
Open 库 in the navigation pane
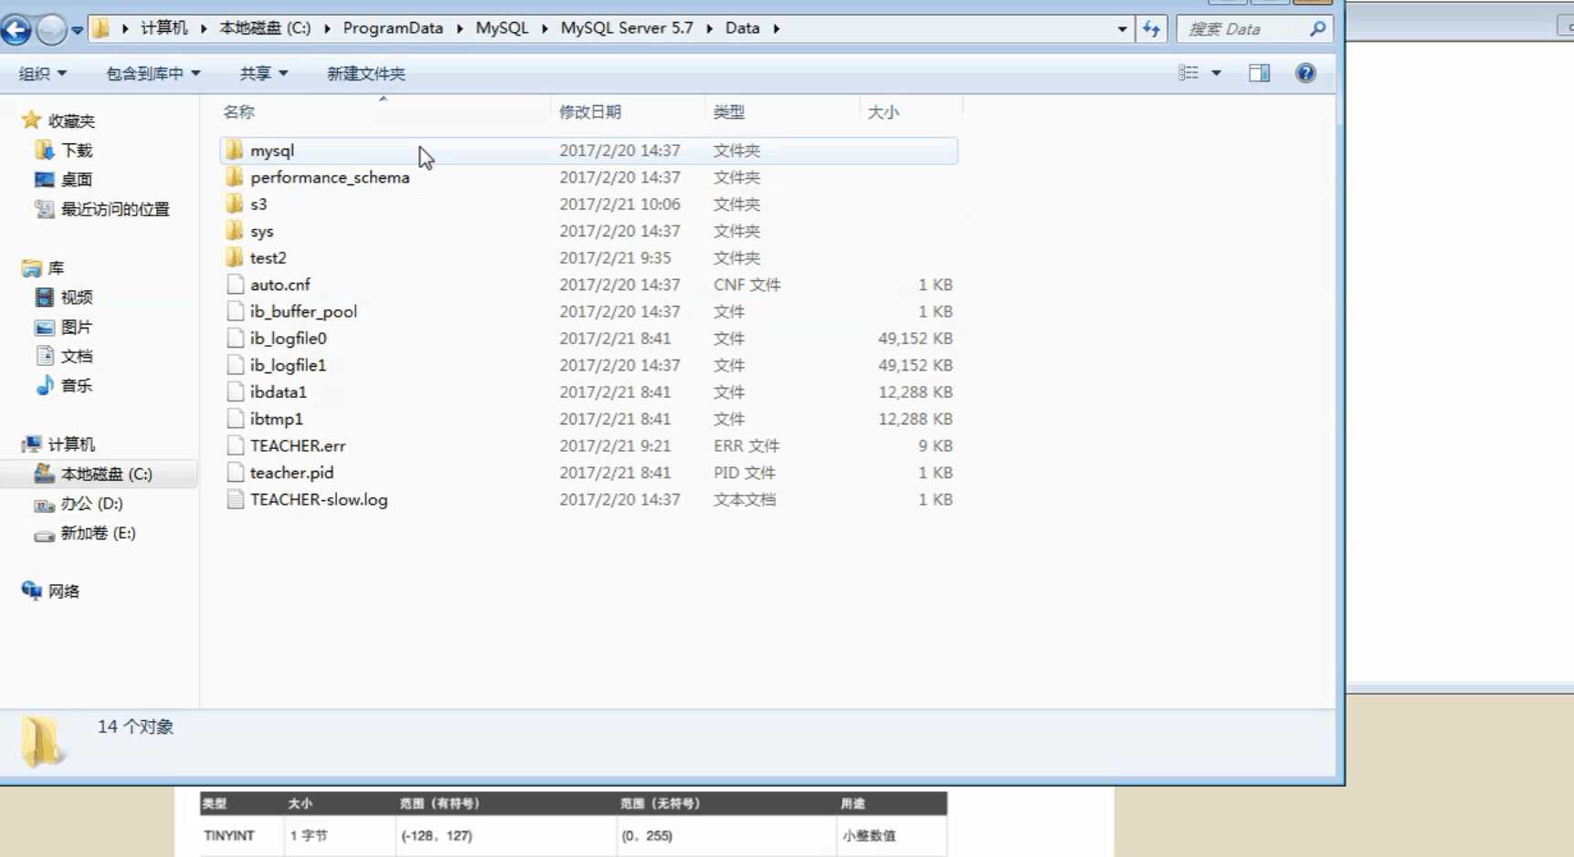pyautogui.click(x=56, y=268)
